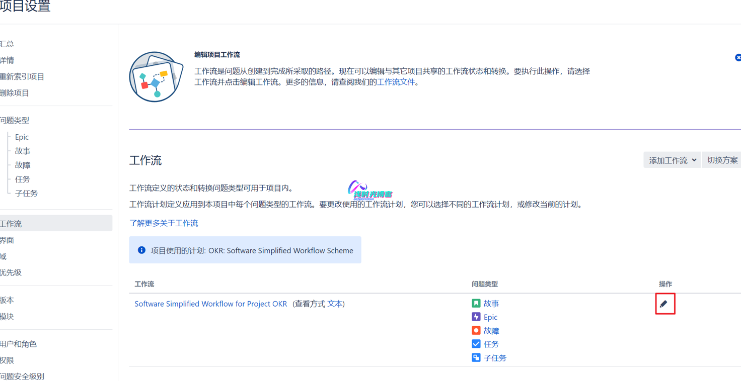Click the blue 任务 checkmark icon
Viewport: 741px width, 381px height.
click(476, 344)
